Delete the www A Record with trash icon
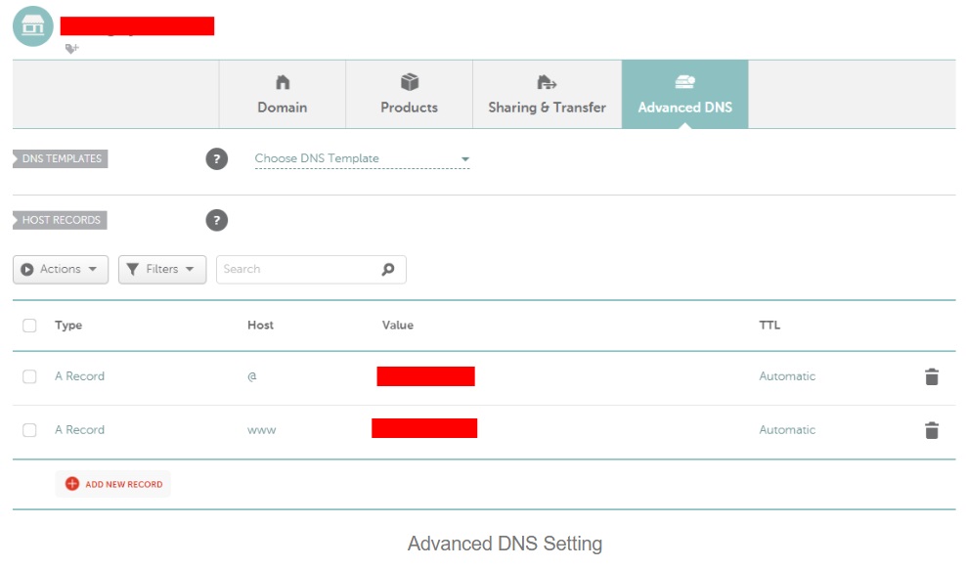 tap(932, 430)
